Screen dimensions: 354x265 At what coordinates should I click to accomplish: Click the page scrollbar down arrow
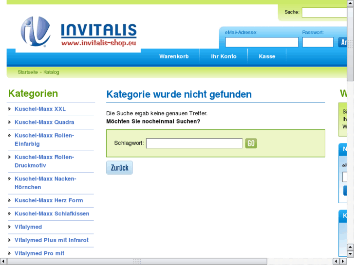point(351,254)
